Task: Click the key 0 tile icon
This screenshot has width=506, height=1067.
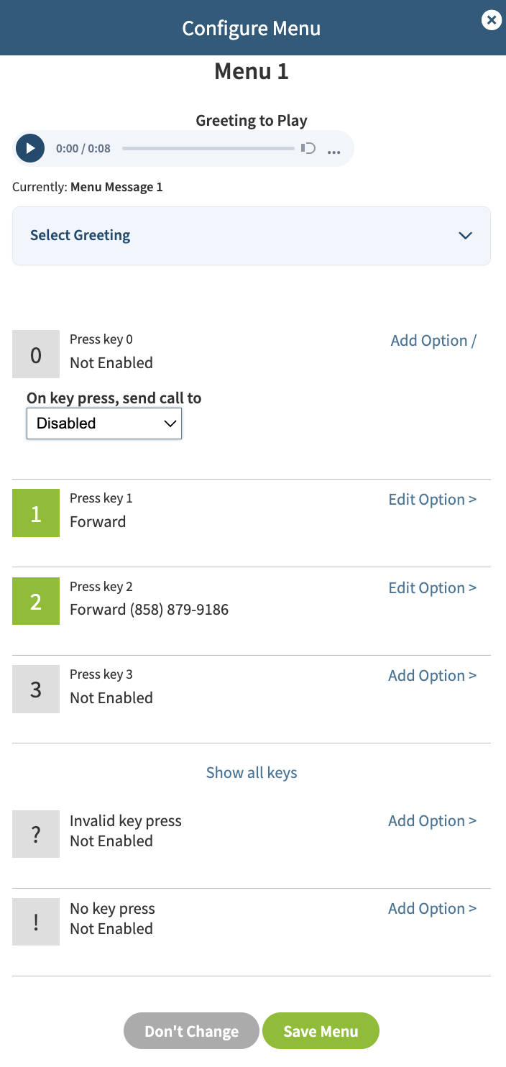Action: (x=36, y=354)
